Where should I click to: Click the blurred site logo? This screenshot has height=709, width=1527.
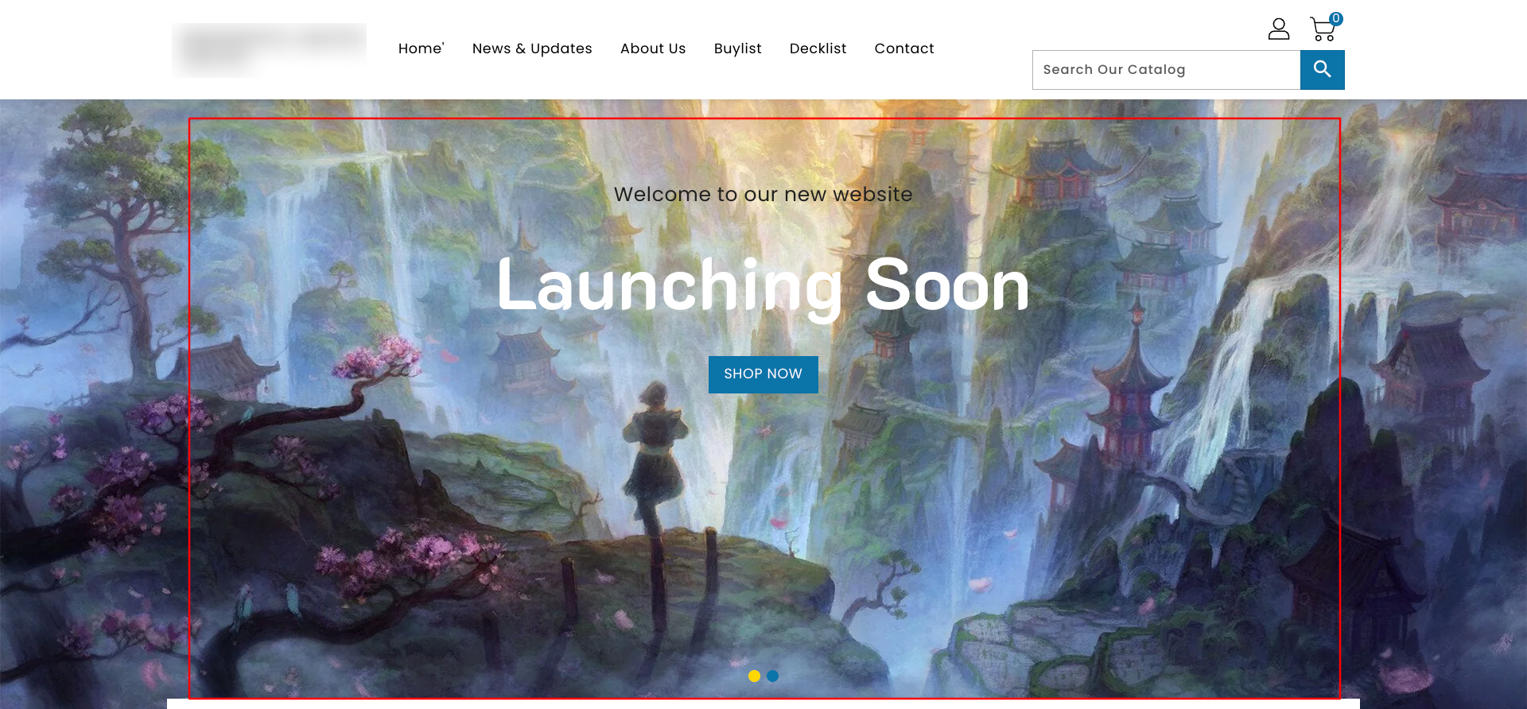point(269,49)
